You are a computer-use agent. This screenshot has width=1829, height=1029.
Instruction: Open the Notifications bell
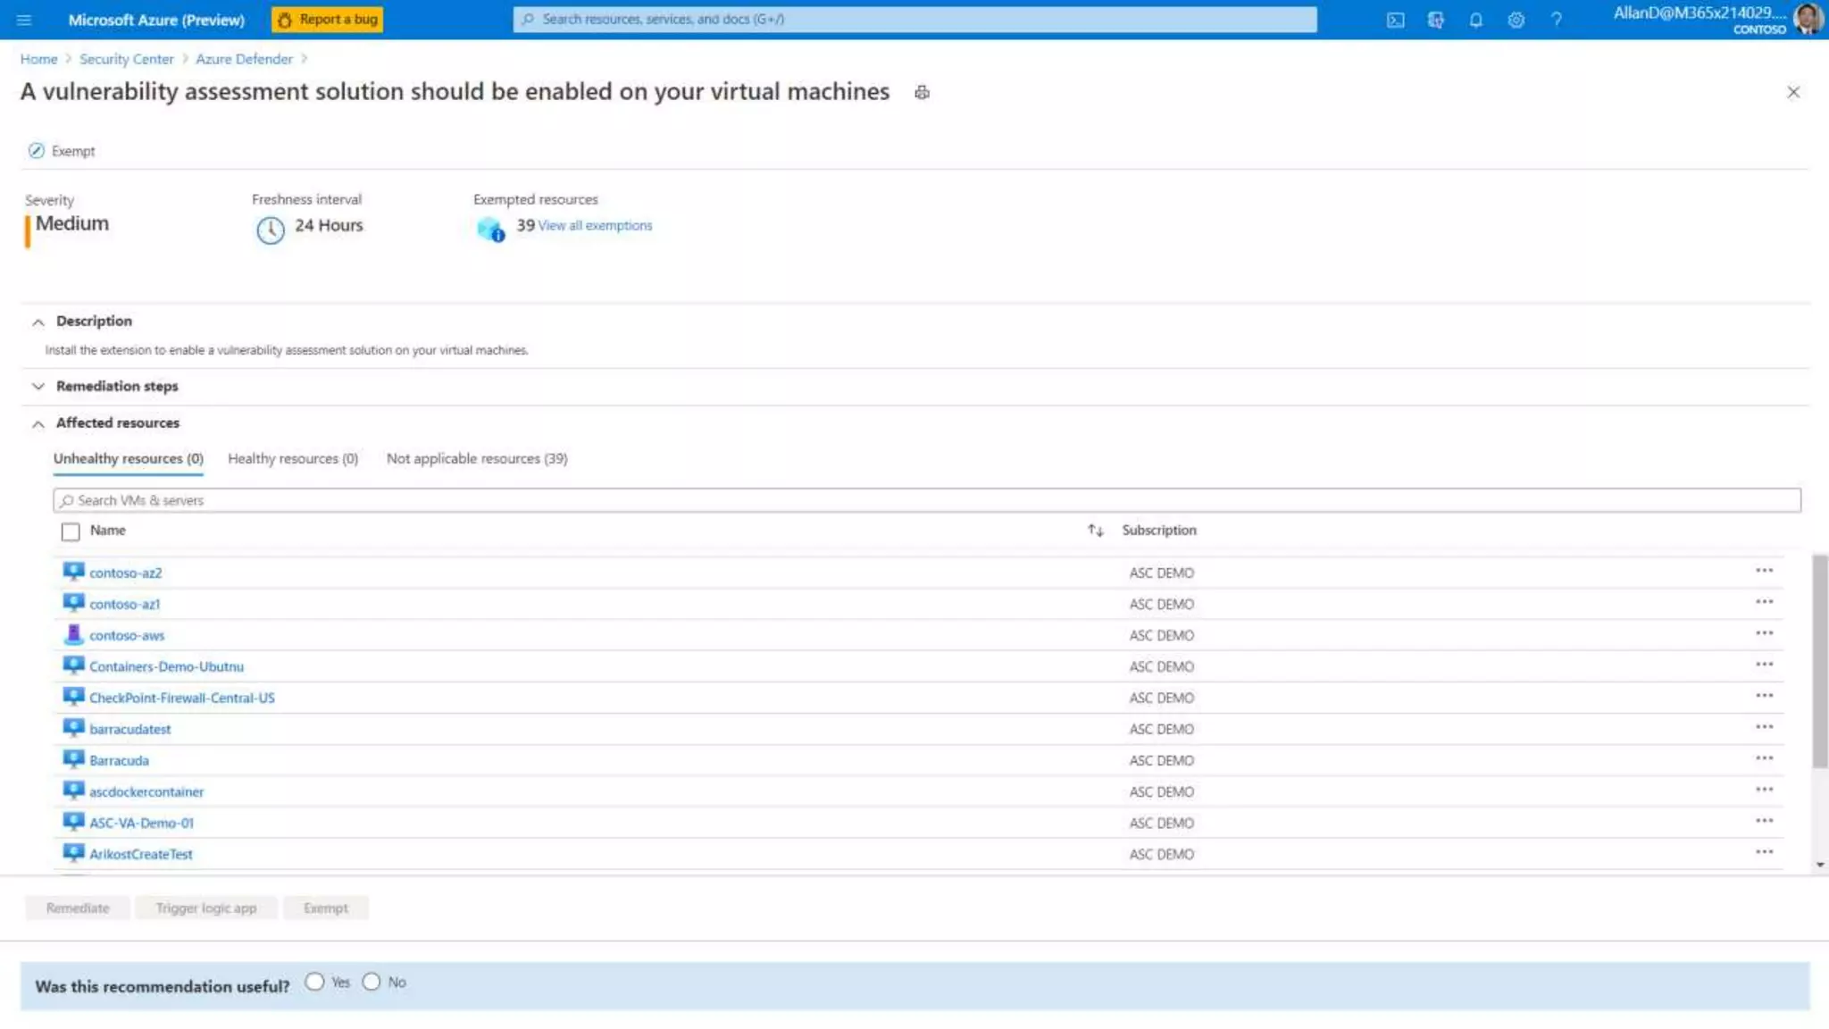pos(1475,20)
